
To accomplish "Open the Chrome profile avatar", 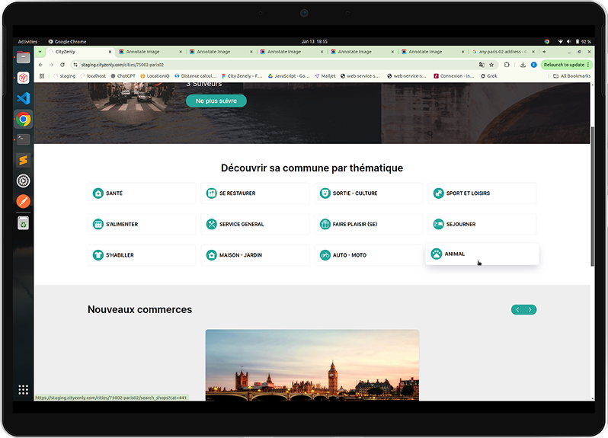I will coord(533,65).
